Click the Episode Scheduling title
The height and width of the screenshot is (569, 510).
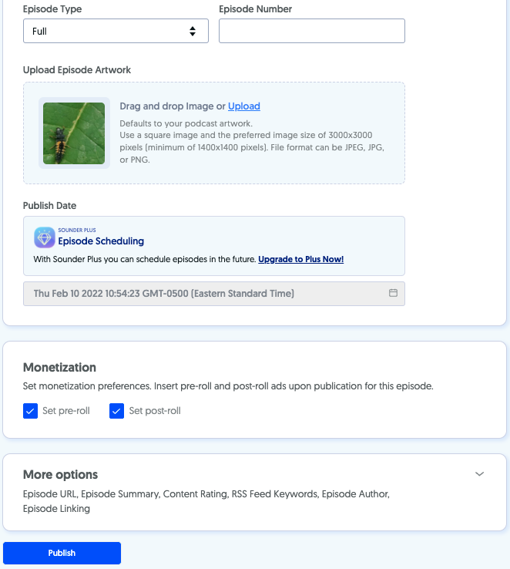101,241
